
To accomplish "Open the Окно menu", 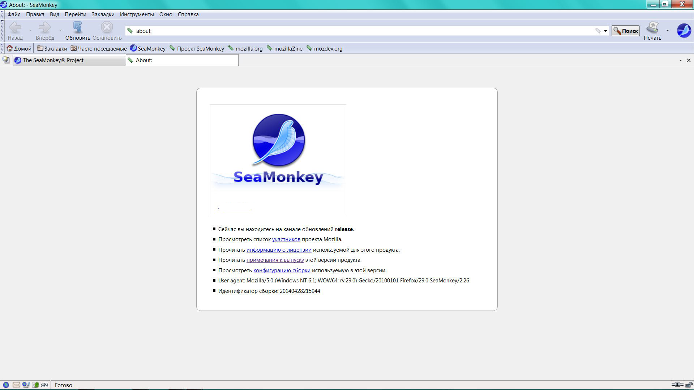I will (x=166, y=14).
